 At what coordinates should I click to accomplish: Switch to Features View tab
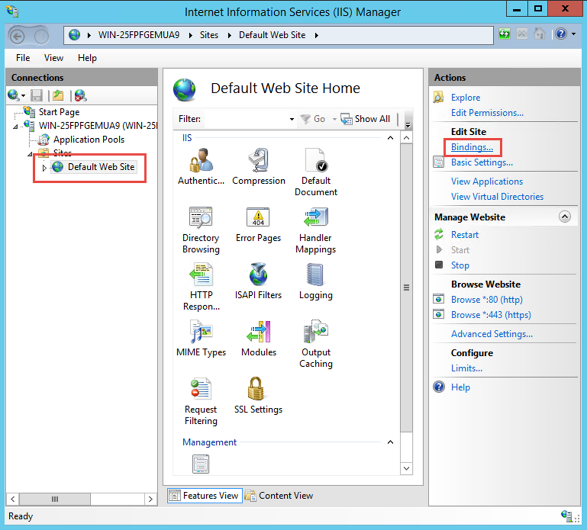[205, 496]
